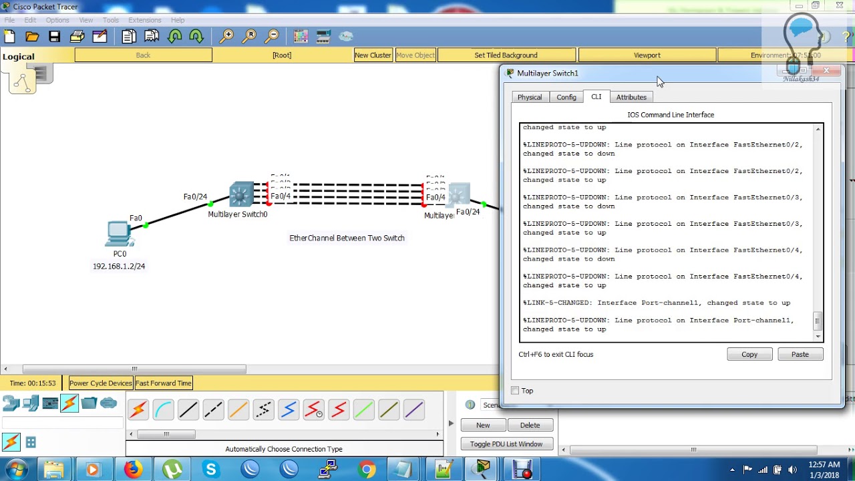Open the Options menu
The width and height of the screenshot is (855, 481).
coord(57,20)
